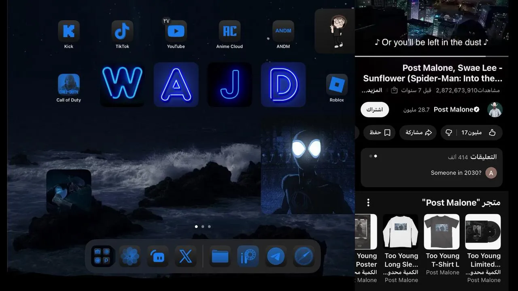Subscribe with the اشتراك button

[x=375, y=110]
